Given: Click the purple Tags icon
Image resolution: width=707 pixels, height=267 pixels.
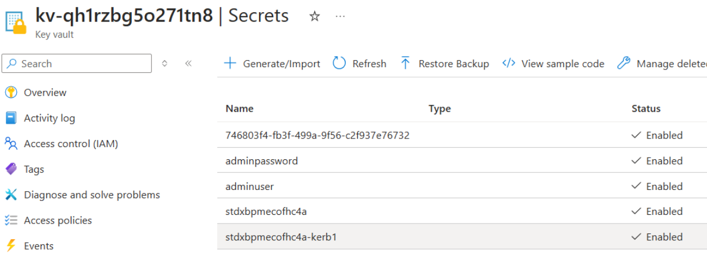Looking at the screenshot, I should [11, 169].
